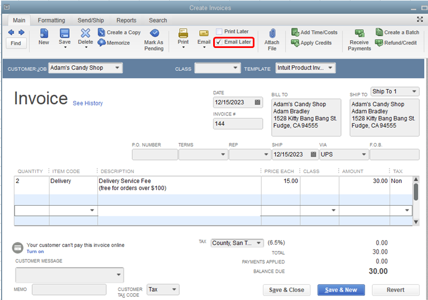Open the Customer Message dropdown
This screenshot has height=300, width=428.
(x=119, y=275)
